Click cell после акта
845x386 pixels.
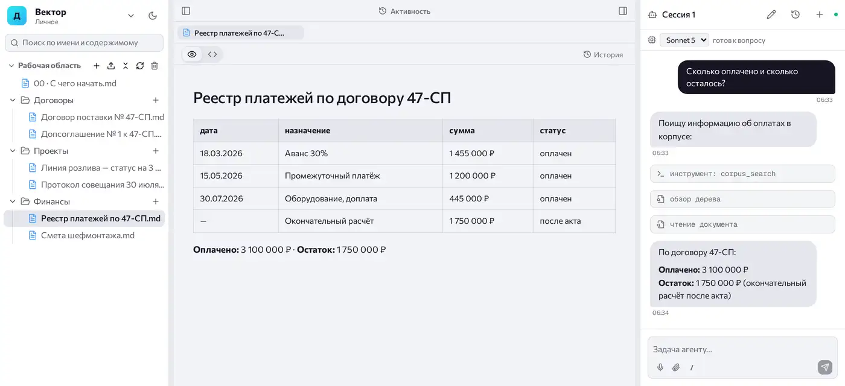click(574, 221)
